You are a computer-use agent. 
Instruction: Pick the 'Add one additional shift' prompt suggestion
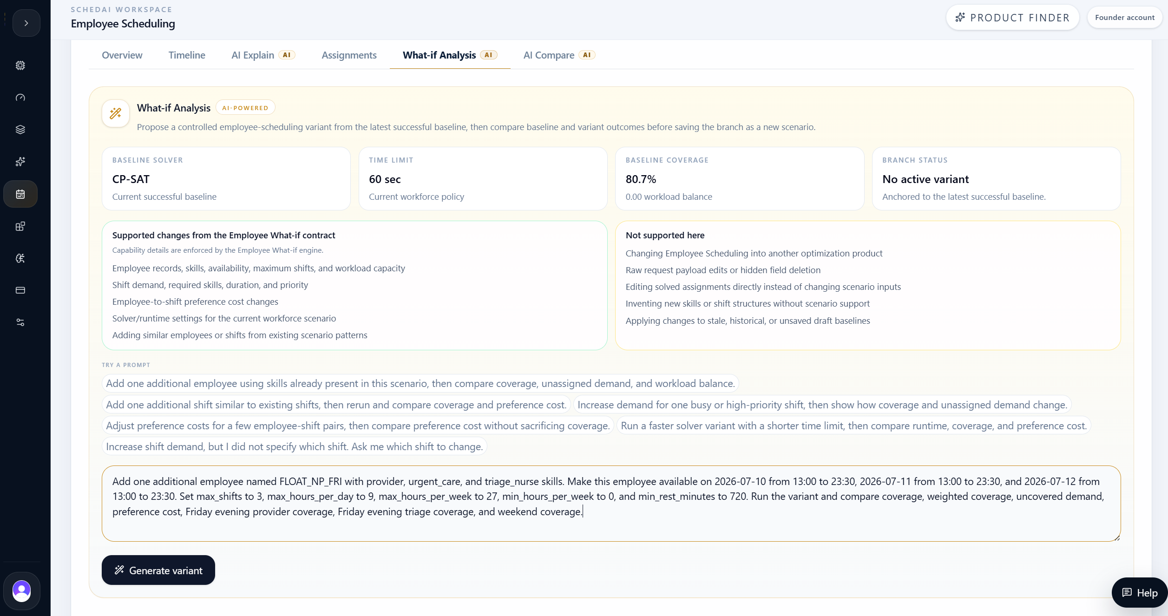pyautogui.click(x=336, y=405)
